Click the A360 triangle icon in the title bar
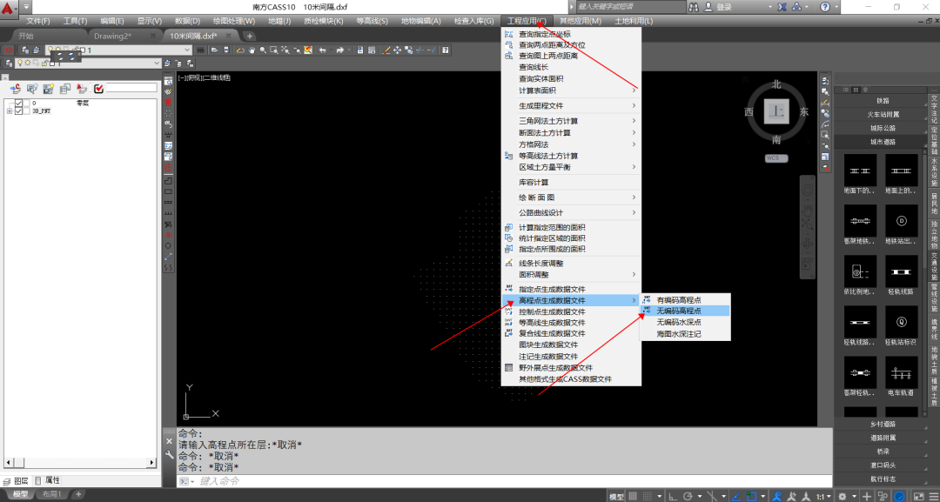Viewport: 940px width, 502px height. pos(796,7)
